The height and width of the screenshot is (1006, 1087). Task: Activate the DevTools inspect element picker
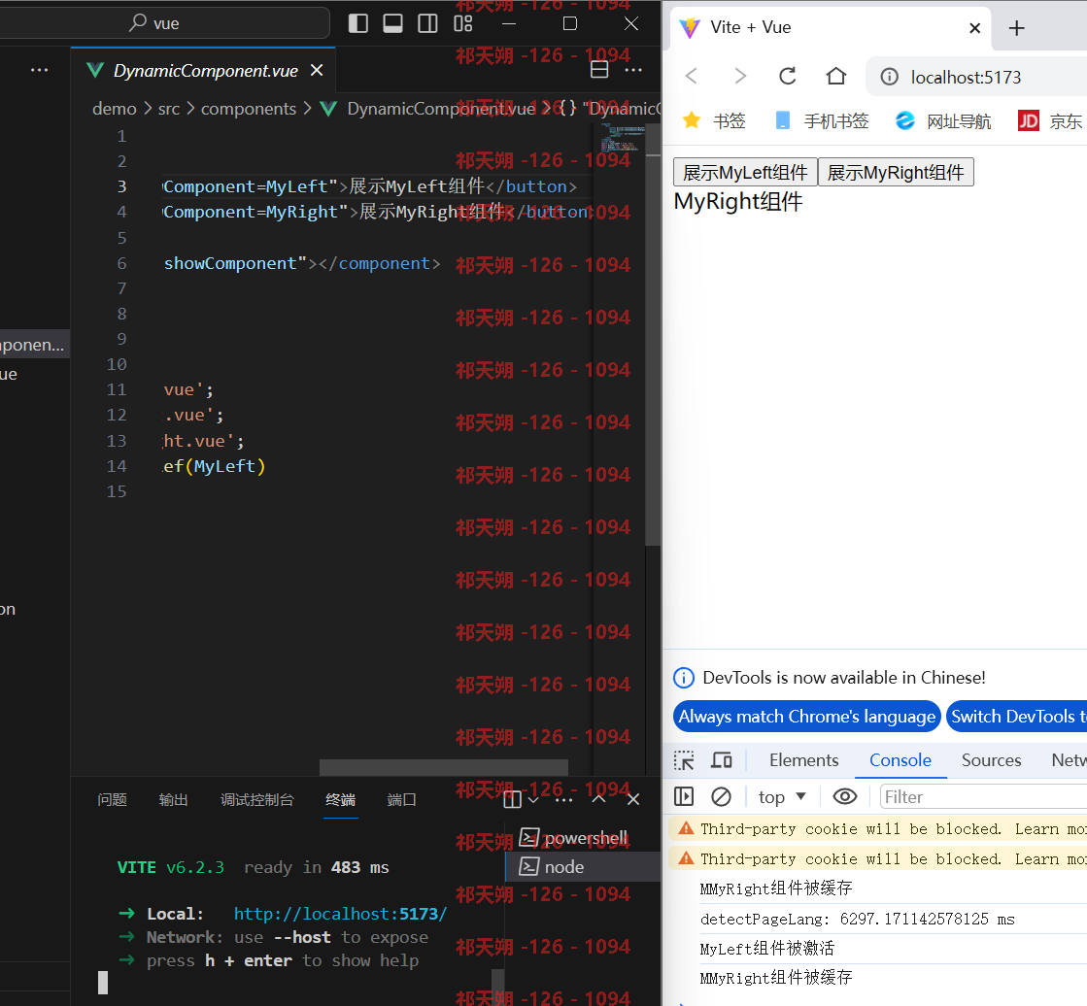click(684, 760)
